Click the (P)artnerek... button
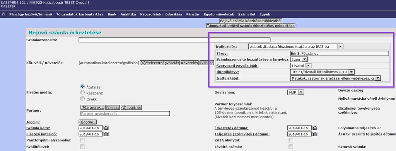 tap(92, 108)
